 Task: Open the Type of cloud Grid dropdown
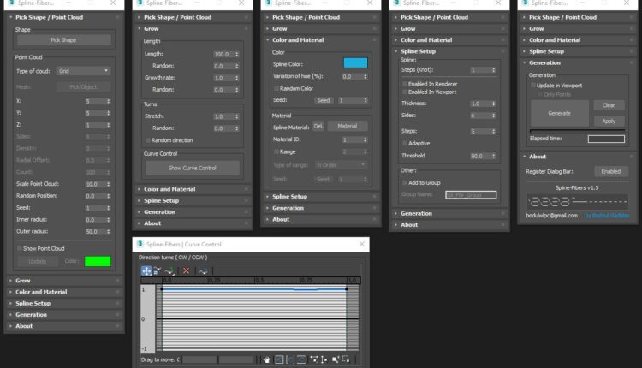(84, 71)
